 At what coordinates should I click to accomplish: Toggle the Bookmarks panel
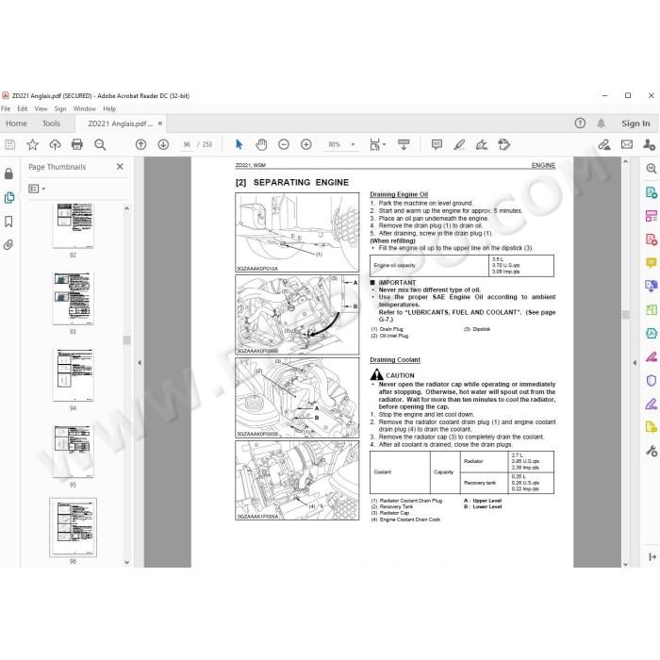coord(8,222)
